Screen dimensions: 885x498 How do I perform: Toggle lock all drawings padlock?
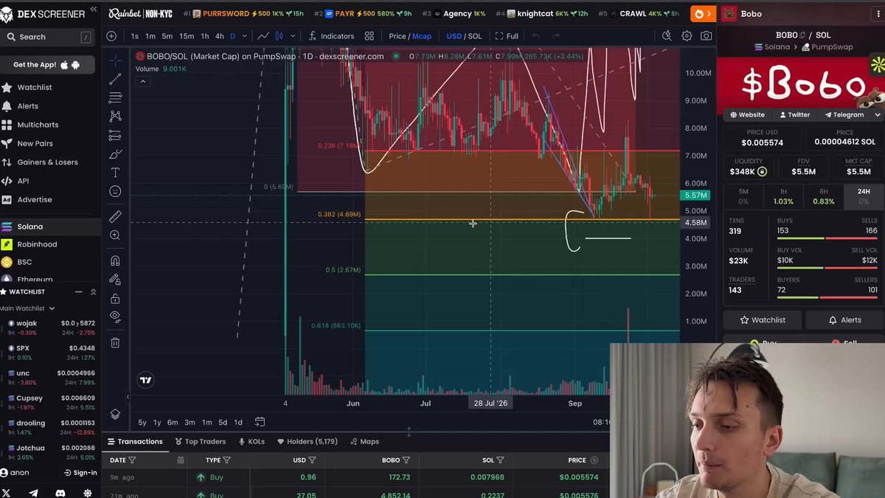[115, 299]
